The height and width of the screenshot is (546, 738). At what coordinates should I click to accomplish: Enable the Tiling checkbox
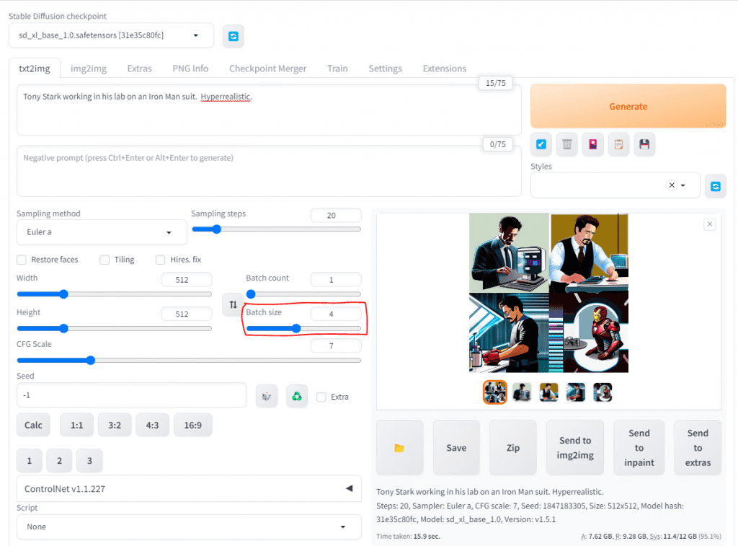pyautogui.click(x=105, y=260)
